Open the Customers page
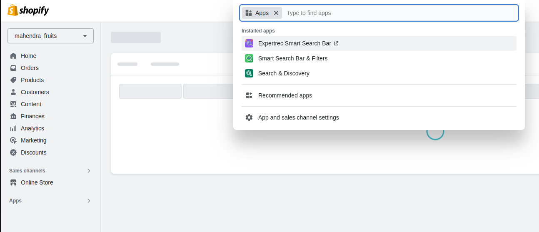Viewport: 539px width, 232px height. [35, 92]
